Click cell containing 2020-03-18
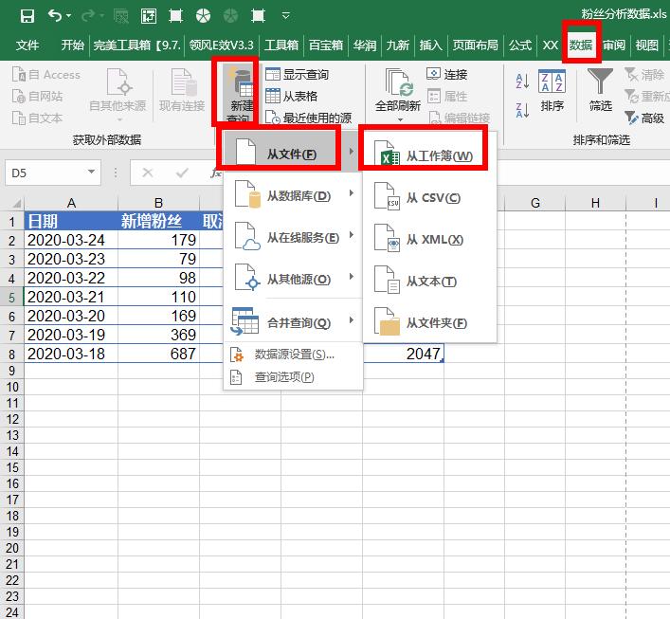 [x=71, y=354]
